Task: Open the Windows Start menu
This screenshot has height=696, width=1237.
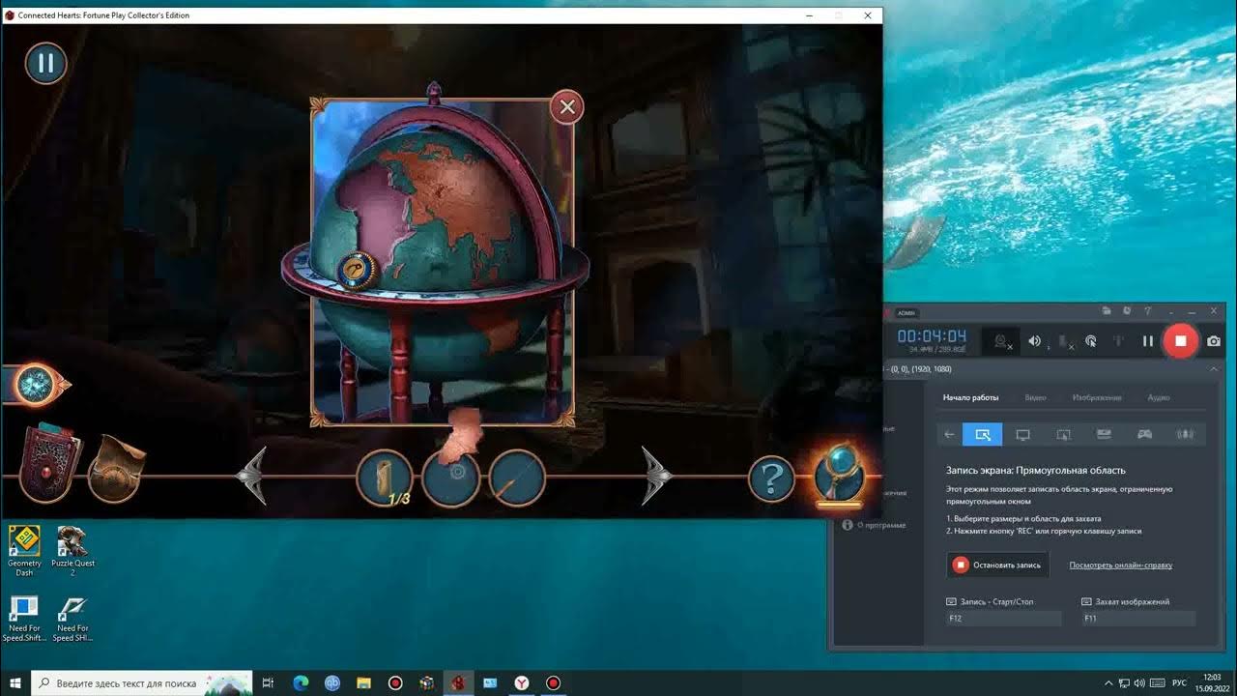Action: [15, 682]
